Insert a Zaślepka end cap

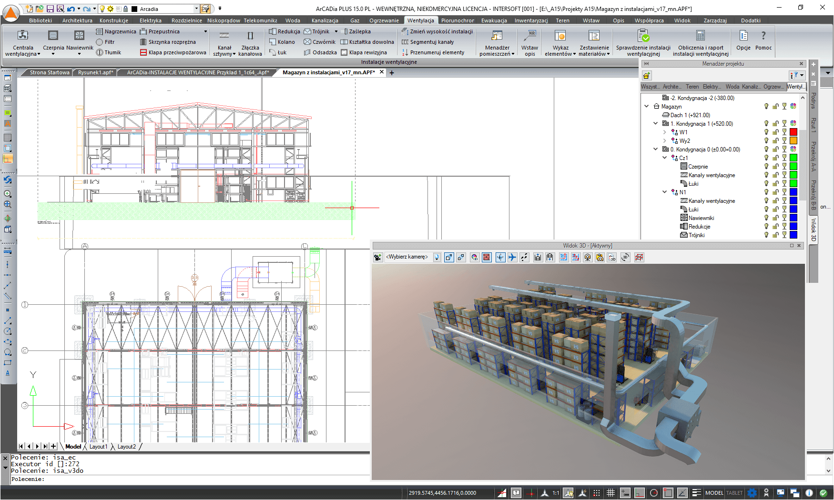(x=356, y=31)
